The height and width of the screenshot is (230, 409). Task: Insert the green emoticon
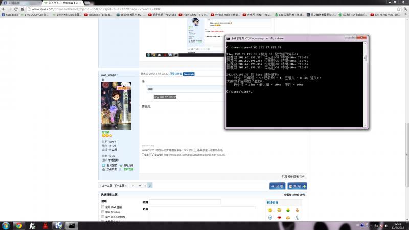(x=288, y=210)
